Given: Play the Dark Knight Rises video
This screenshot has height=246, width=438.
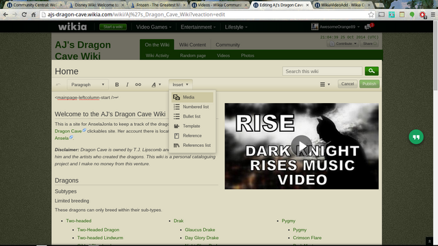Looking at the screenshot, I should 301,146.
